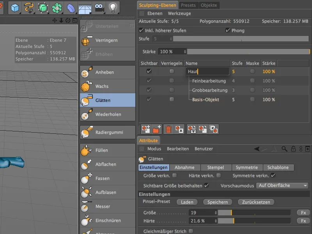The height and width of the screenshot is (234, 312).
Task: Open the Ebenen menu
Action: coord(155,13)
